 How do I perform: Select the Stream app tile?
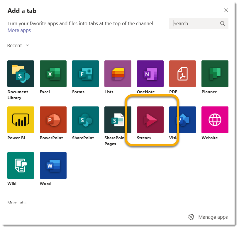click(x=150, y=120)
